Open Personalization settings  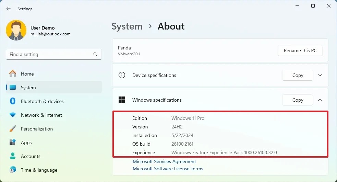point(54,129)
